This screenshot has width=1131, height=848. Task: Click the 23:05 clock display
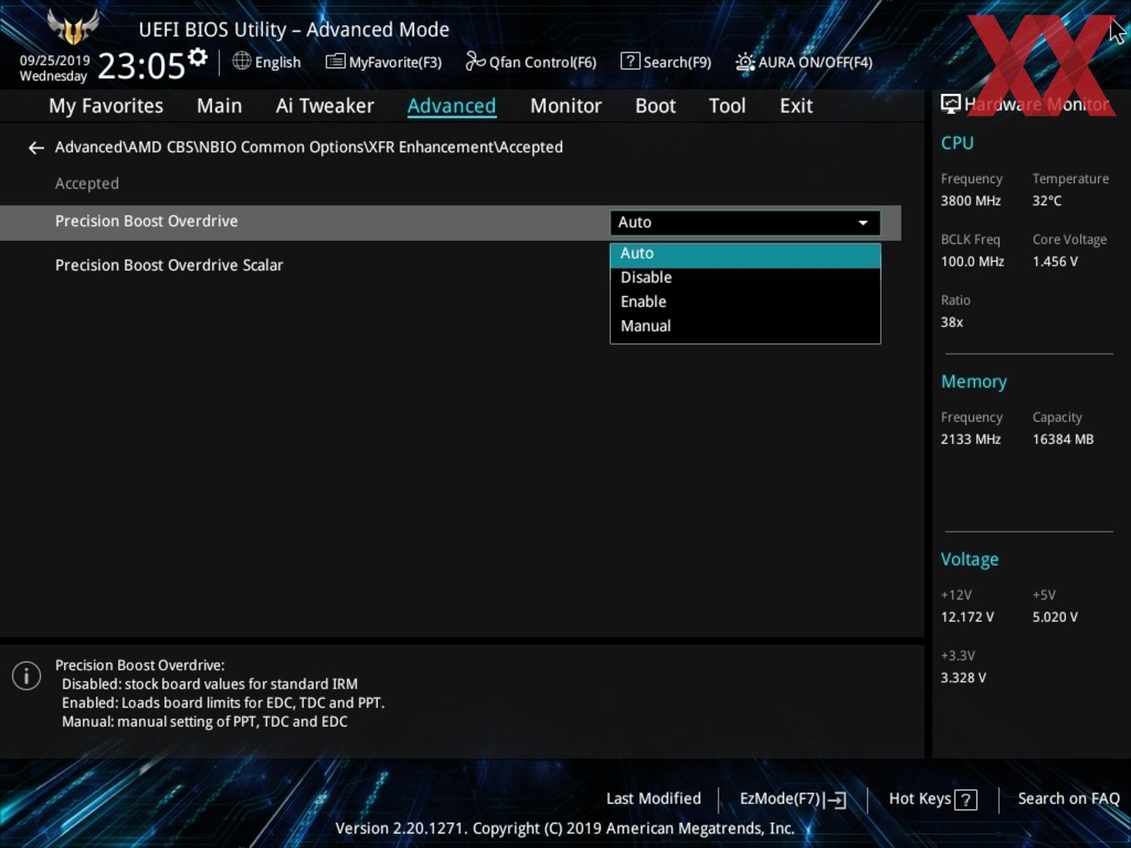(141, 65)
